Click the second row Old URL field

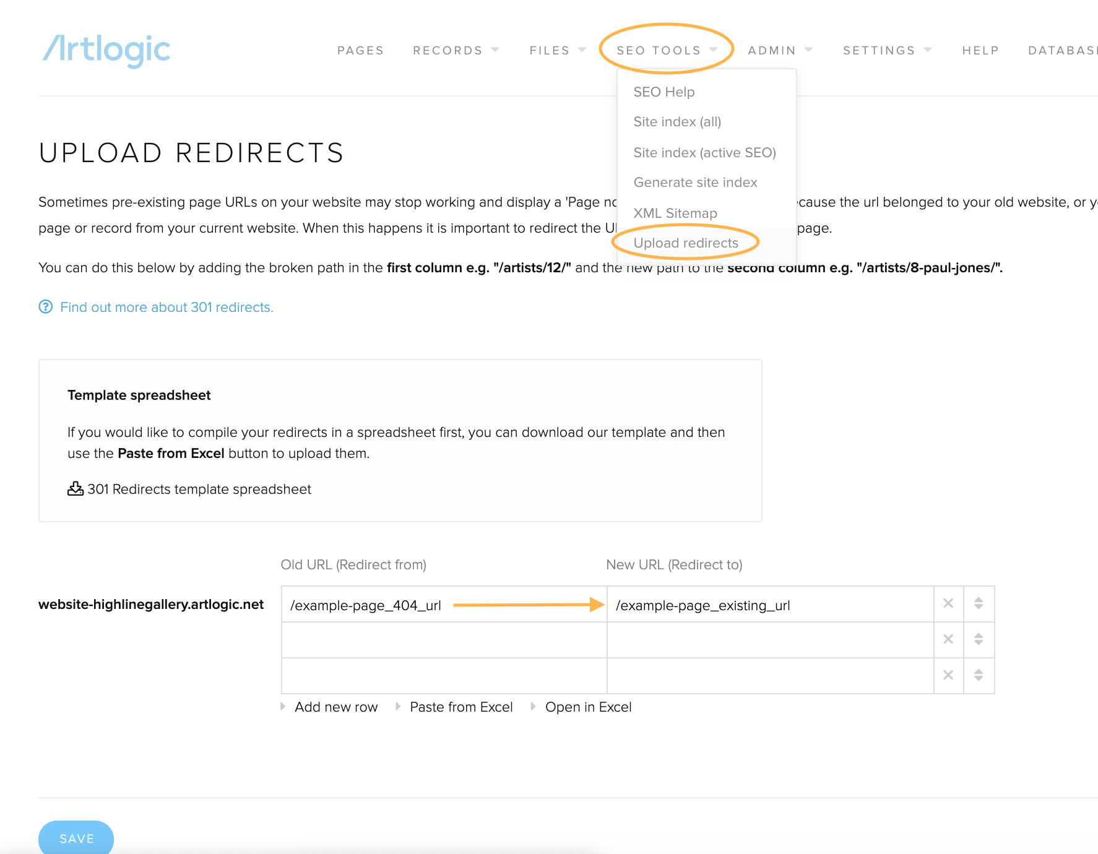444,640
